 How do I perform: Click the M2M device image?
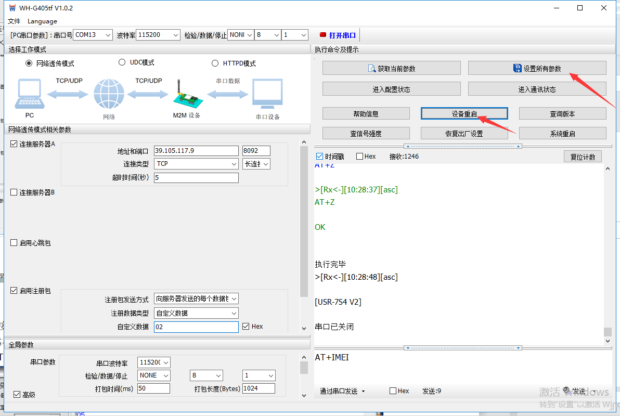186,95
